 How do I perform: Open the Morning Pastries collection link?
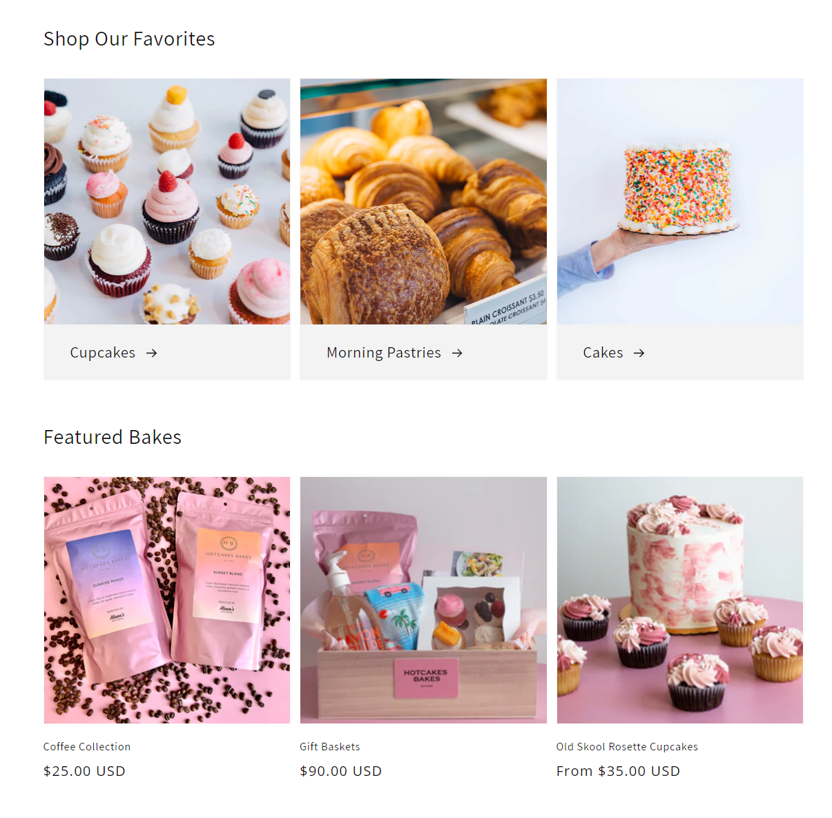384,353
